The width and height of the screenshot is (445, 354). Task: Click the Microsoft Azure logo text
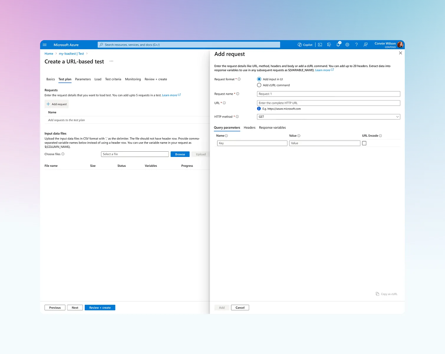(x=66, y=45)
